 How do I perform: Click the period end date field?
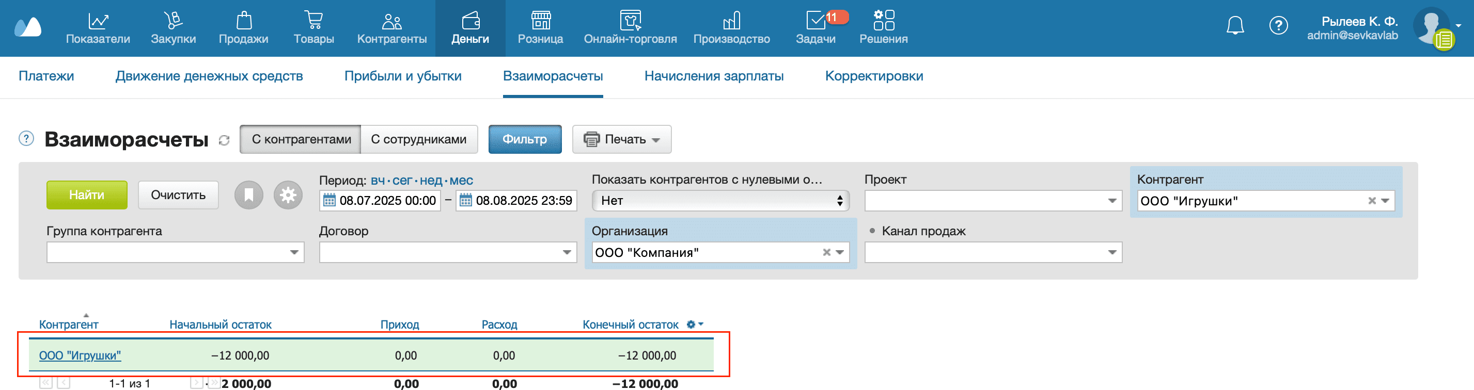[x=516, y=201]
